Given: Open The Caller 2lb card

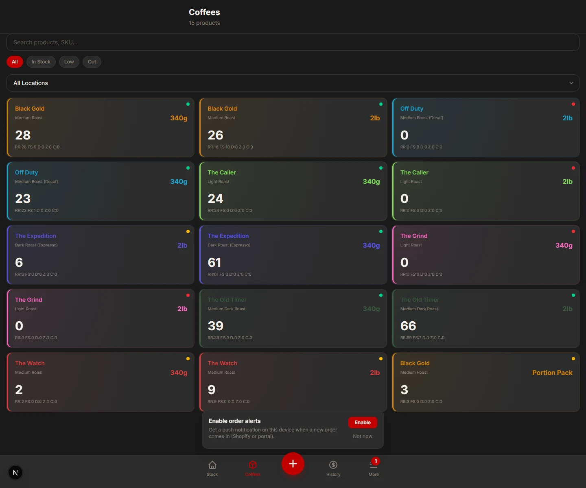Looking at the screenshot, I should [x=485, y=191].
